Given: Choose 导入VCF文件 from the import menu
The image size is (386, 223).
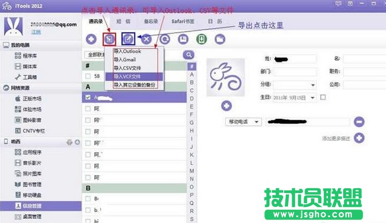Looking at the screenshot, I should pyautogui.click(x=134, y=76).
